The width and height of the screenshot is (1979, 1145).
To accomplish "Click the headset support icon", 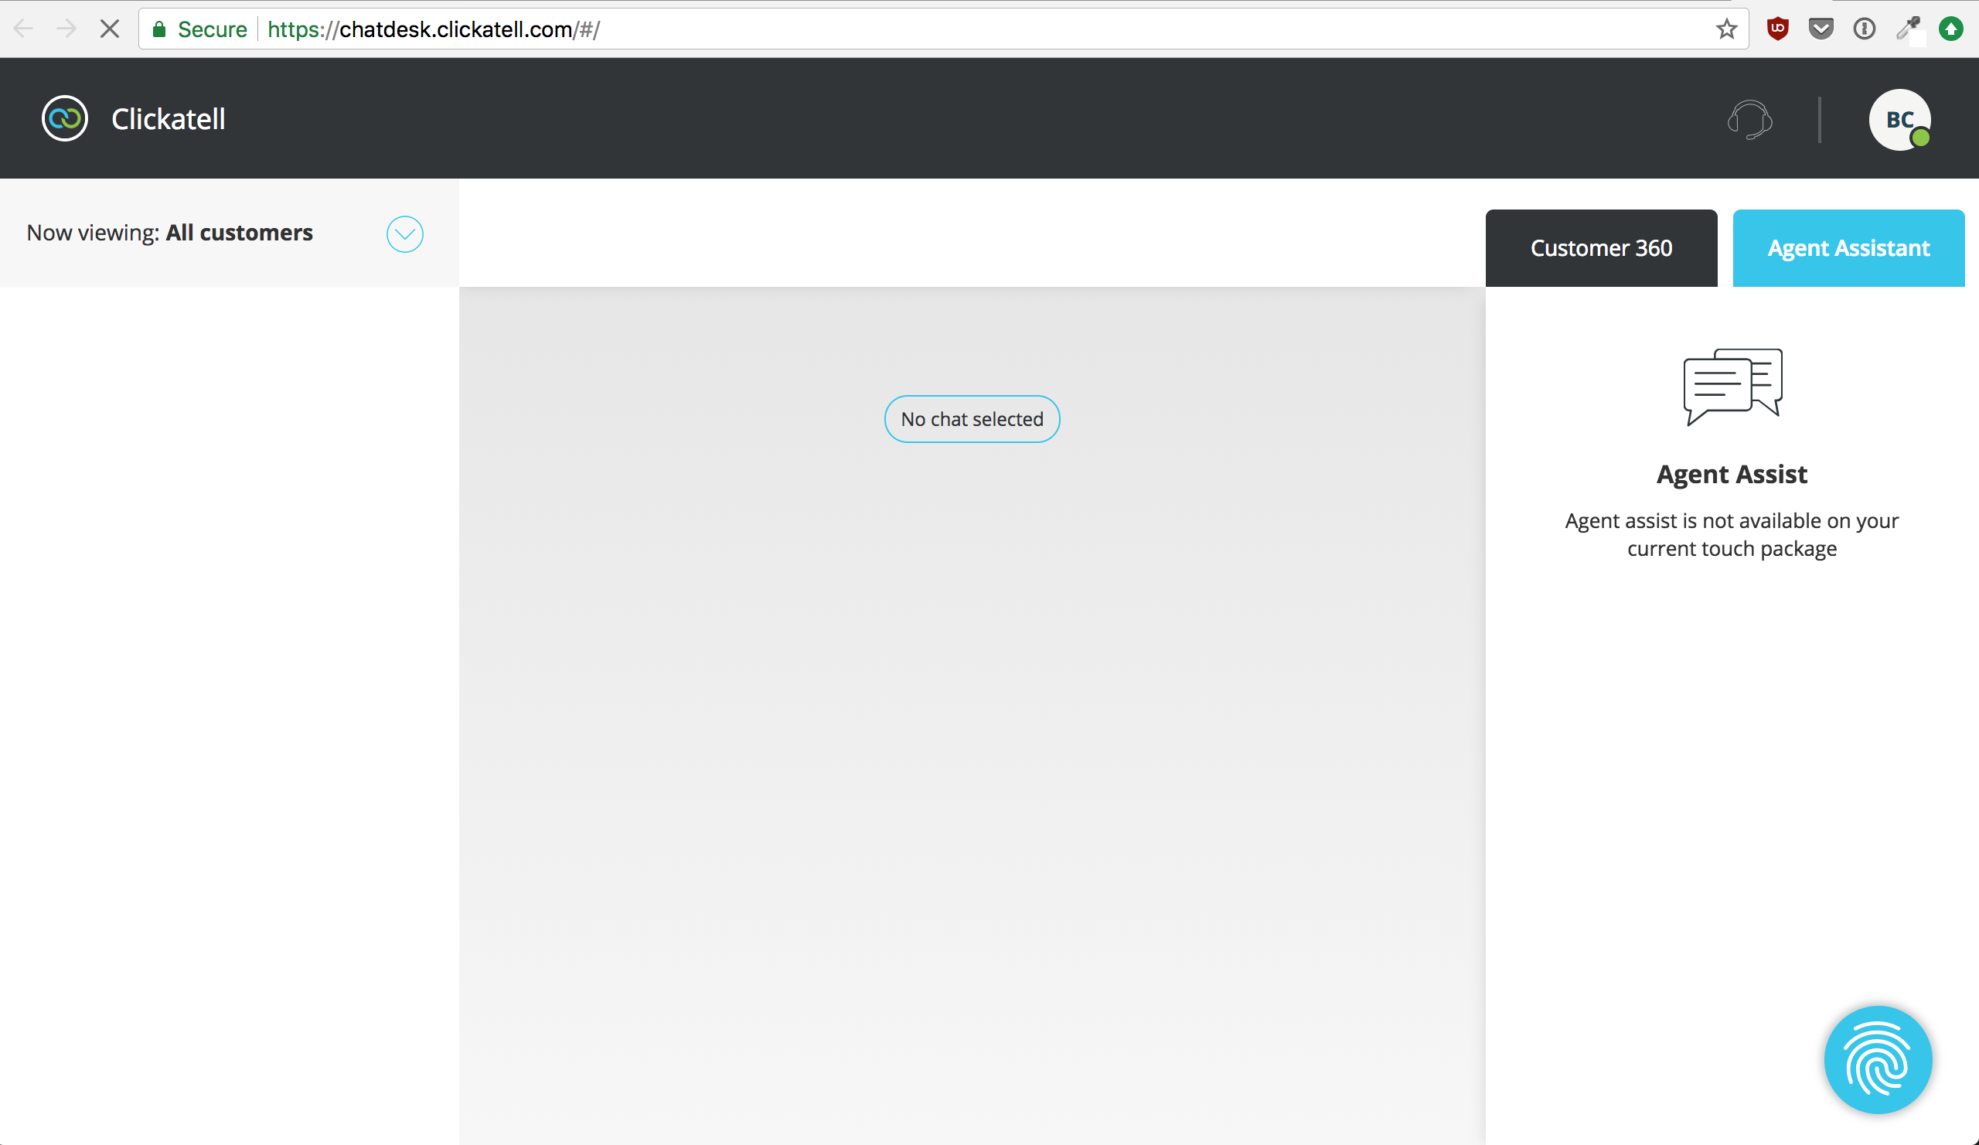I will click(x=1749, y=119).
